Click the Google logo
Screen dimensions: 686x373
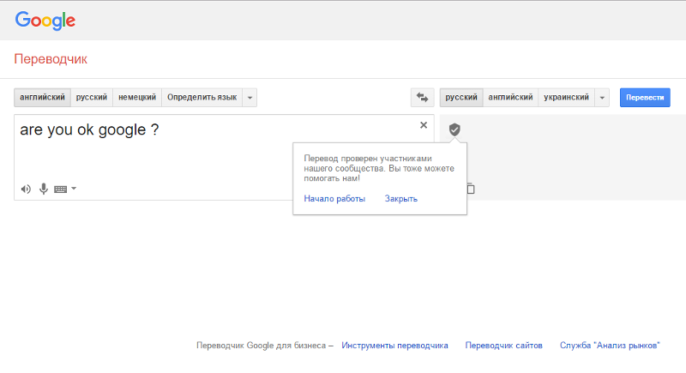(45, 21)
